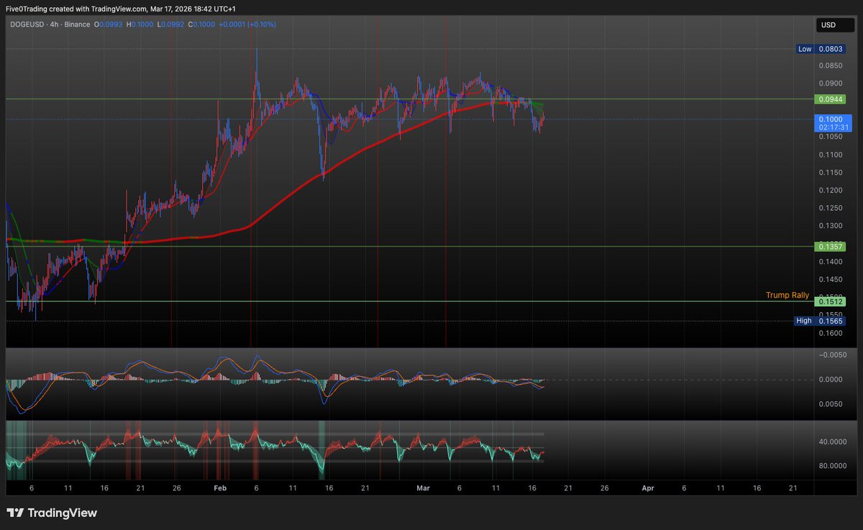The height and width of the screenshot is (530, 863).
Task: Click the Feb label on the time axis
Action: pyautogui.click(x=220, y=488)
